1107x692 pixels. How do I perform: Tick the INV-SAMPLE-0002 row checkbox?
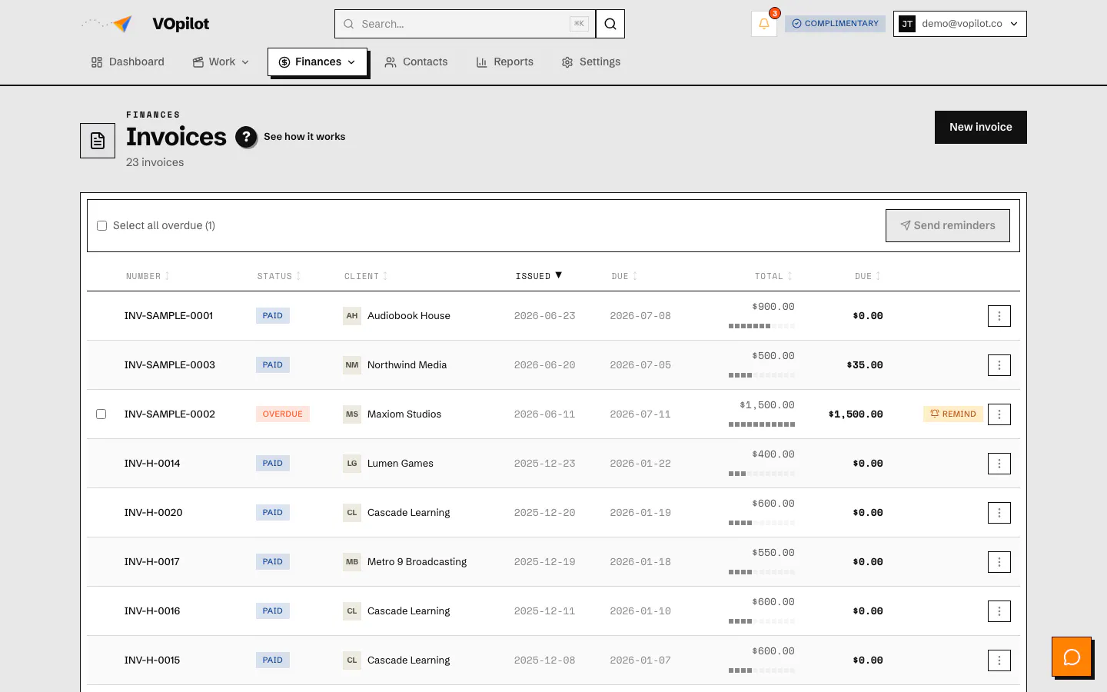(x=101, y=414)
